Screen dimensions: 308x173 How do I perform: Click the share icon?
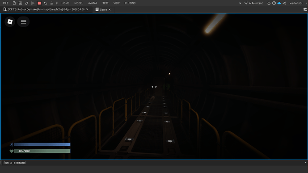coord(284,3)
